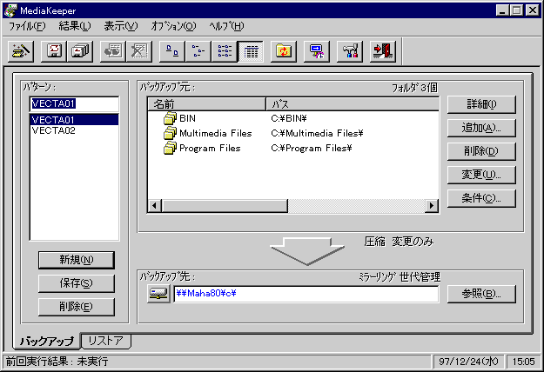Click the BIN folder icon
The height and width of the screenshot is (372, 544).
pos(170,118)
